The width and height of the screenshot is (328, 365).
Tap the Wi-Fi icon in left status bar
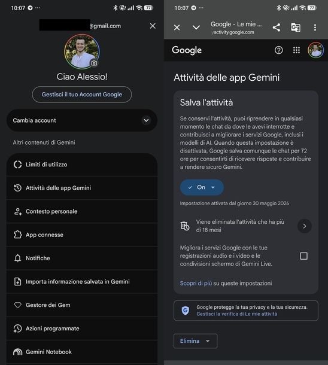click(139, 8)
